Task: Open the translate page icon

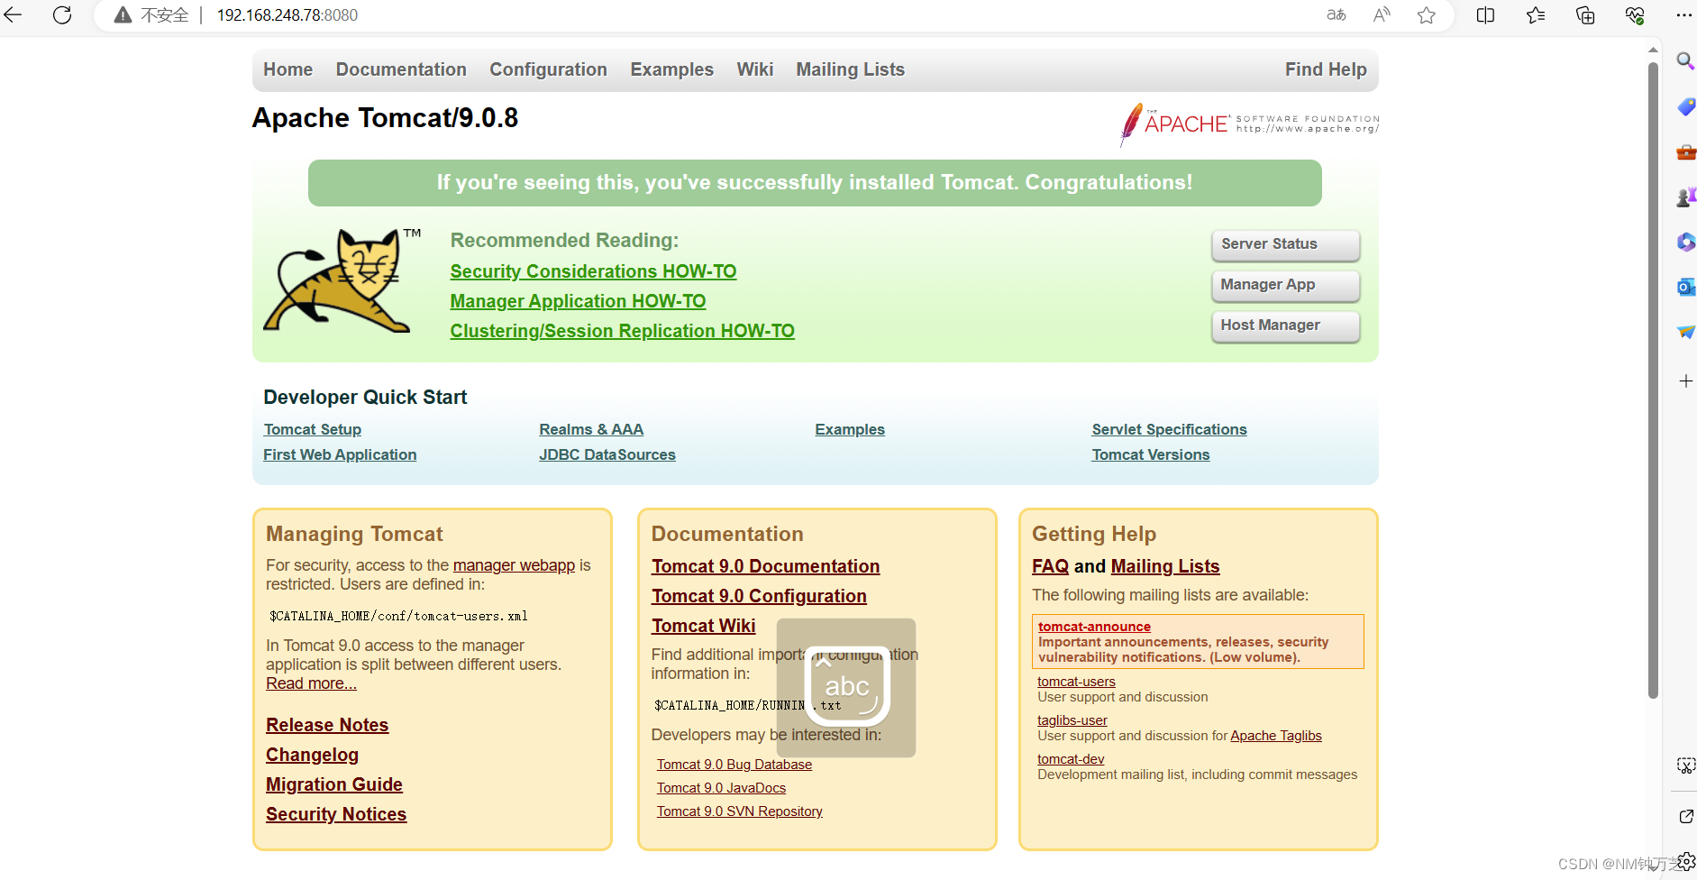Action: (x=1337, y=15)
